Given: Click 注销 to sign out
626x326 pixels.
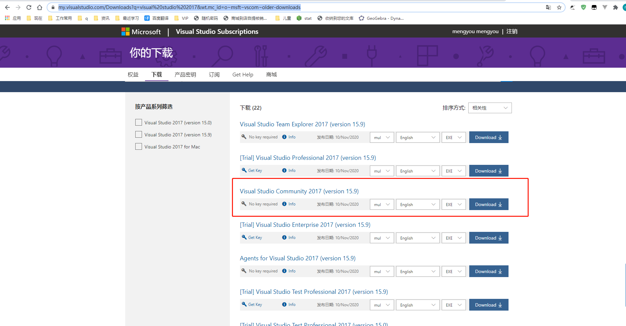Looking at the screenshot, I should [512, 31].
